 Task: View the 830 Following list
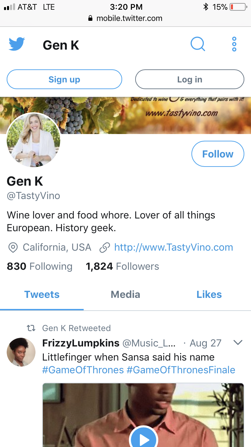click(39, 266)
